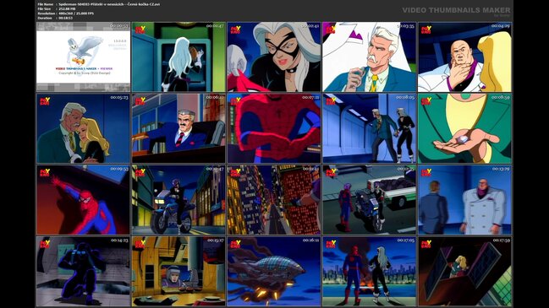Select thumbnail of Spider-Man and Black Cat on rooftop
The image size is (549, 308).
[370, 272]
